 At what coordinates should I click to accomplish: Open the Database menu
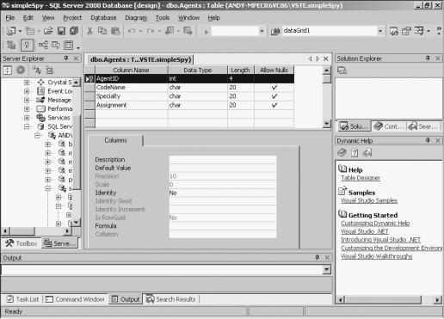click(x=103, y=18)
